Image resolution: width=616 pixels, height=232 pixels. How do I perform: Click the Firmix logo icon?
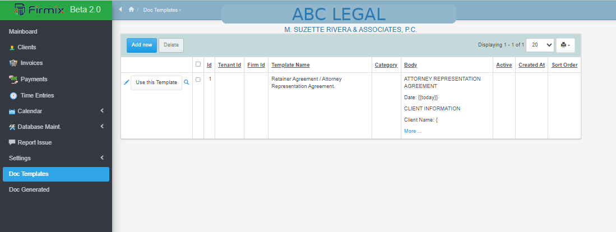(19, 10)
